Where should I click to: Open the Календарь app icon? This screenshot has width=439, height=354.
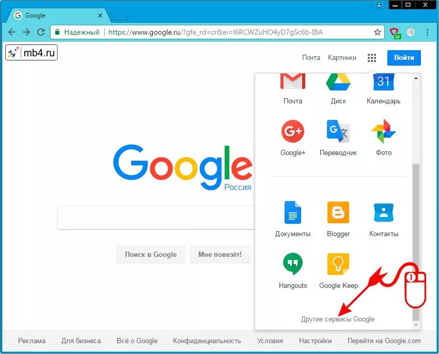coord(384,82)
